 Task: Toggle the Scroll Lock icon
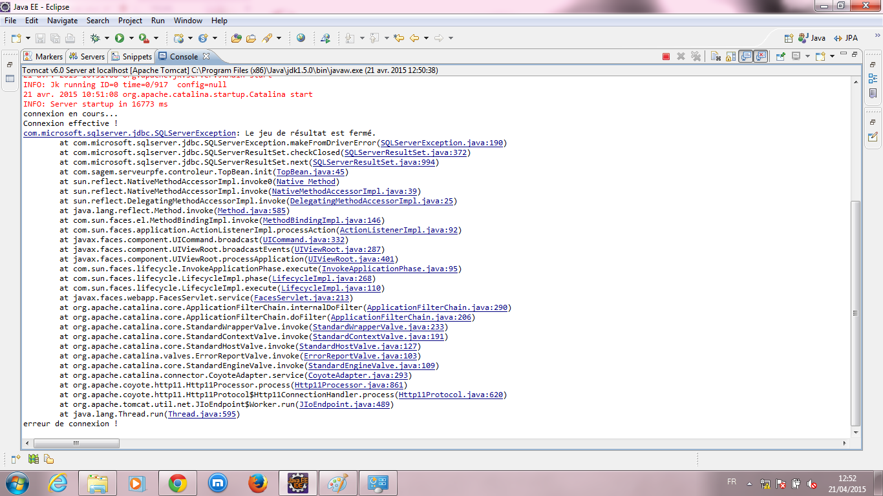coord(730,57)
